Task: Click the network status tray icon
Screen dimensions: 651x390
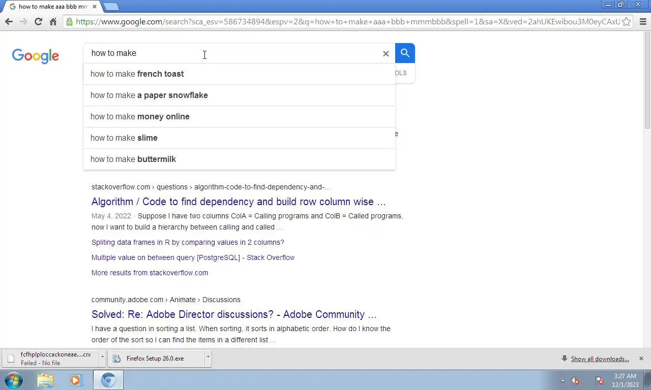Action: coord(600,381)
